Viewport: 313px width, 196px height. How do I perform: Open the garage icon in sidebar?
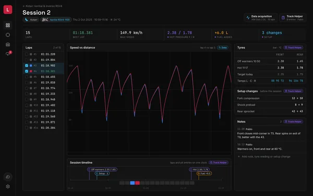(x=8, y=44)
